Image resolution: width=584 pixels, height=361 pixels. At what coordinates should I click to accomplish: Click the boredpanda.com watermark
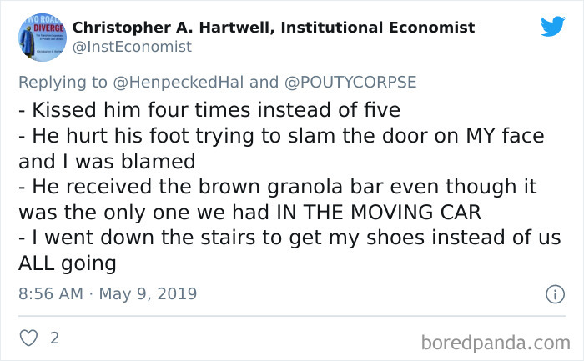coord(494,342)
